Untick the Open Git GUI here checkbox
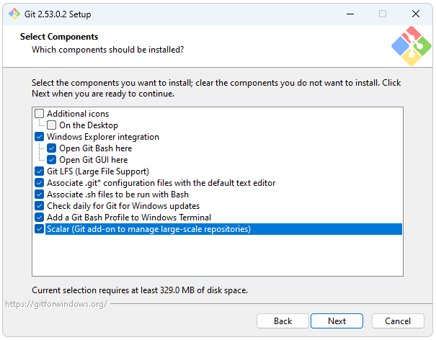436x340 pixels. (x=52, y=160)
